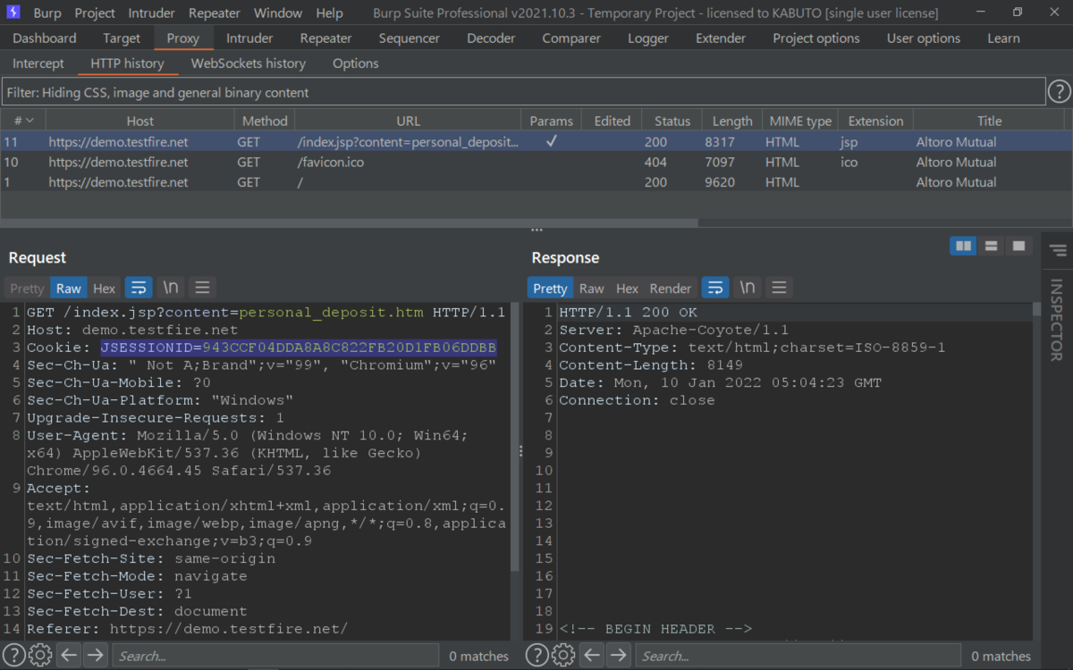The height and width of the screenshot is (670, 1073).
Task: Sort by the Length column header
Action: [732, 121]
